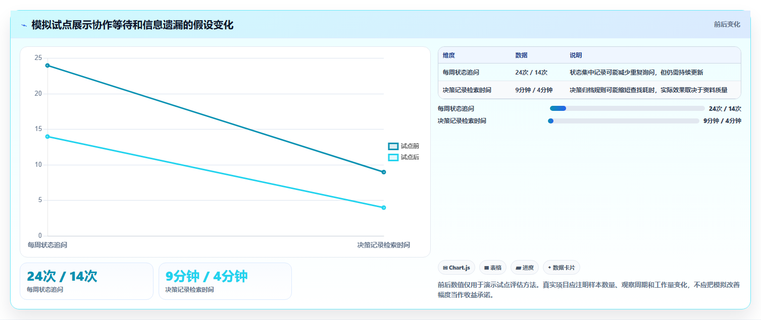Click the 24次 / 14次 data card
Viewport: 761px width, 320px height.
(x=86, y=281)
